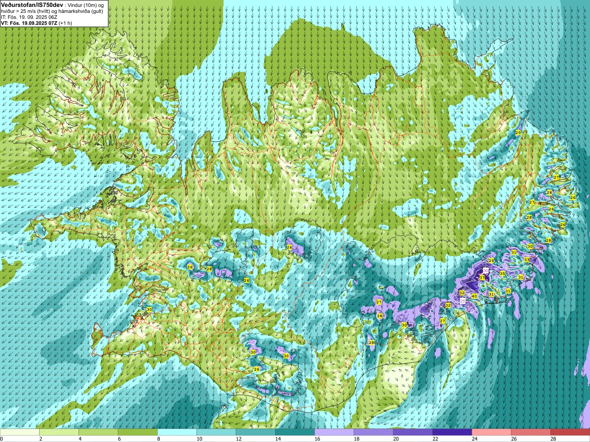Viewport: 590px width, 442px height.
Task: Click the "18" label on the color scale
Action: tap(357, 439)
